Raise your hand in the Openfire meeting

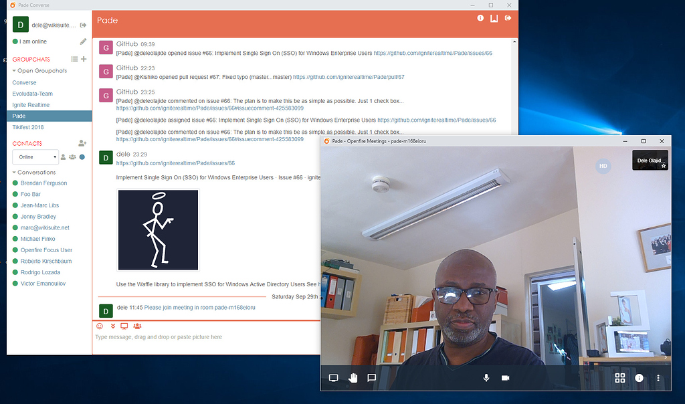pos(353,378)
